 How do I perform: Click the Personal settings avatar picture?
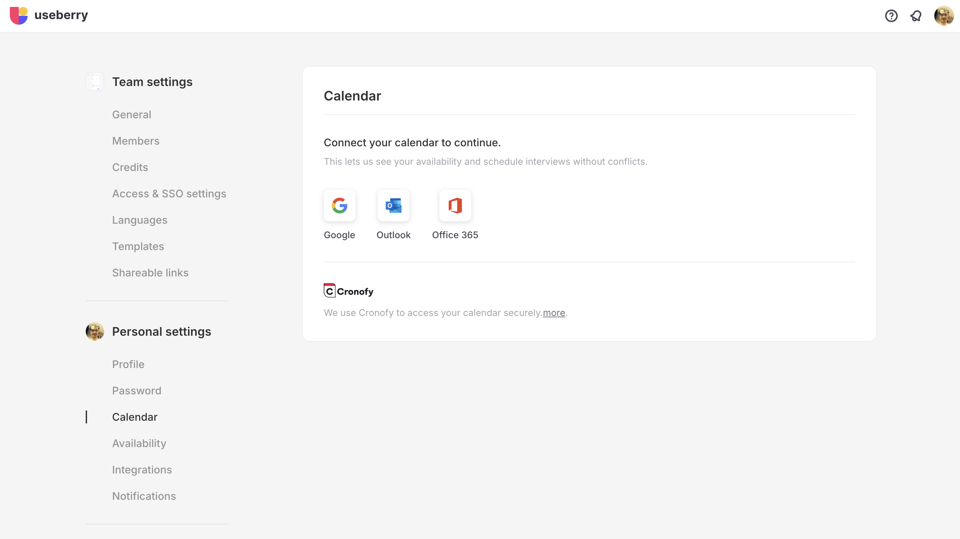coord(95,331)
